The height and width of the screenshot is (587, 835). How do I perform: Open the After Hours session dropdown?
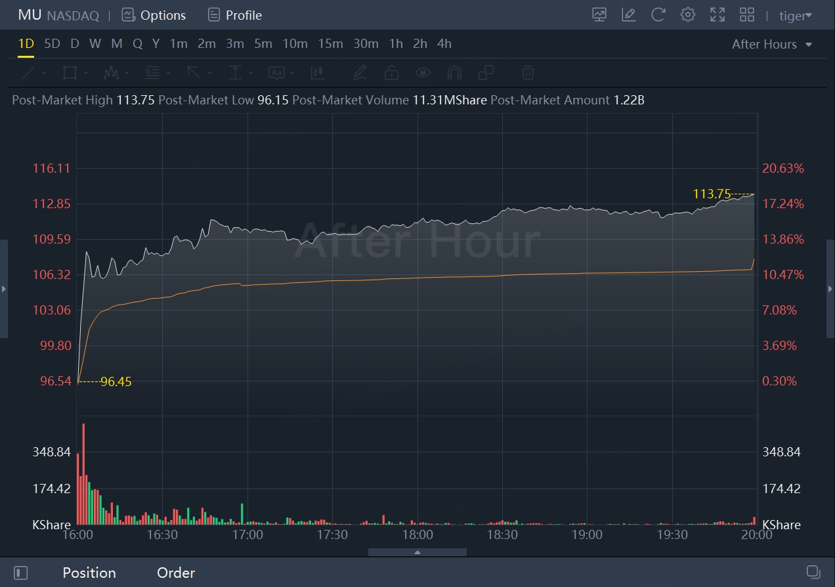(x=772, y=44)
